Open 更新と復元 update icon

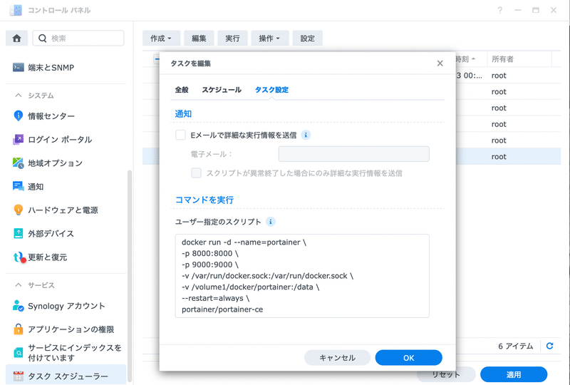(19, 257)
